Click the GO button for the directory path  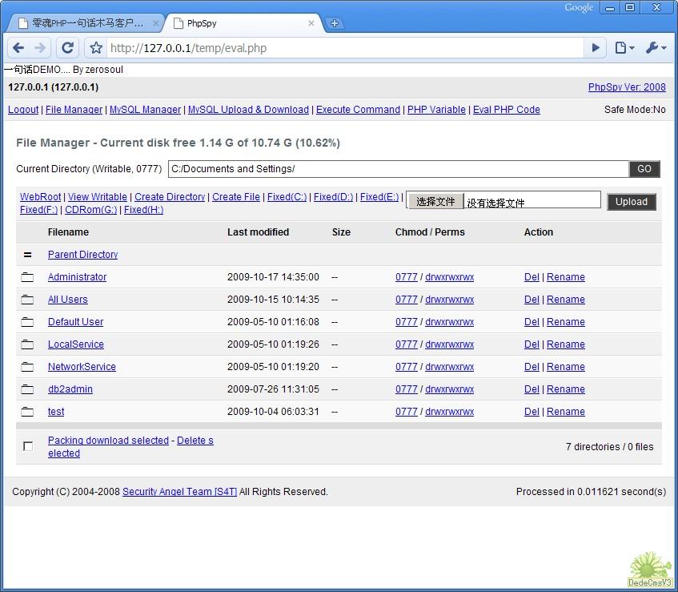pos(644,169)
